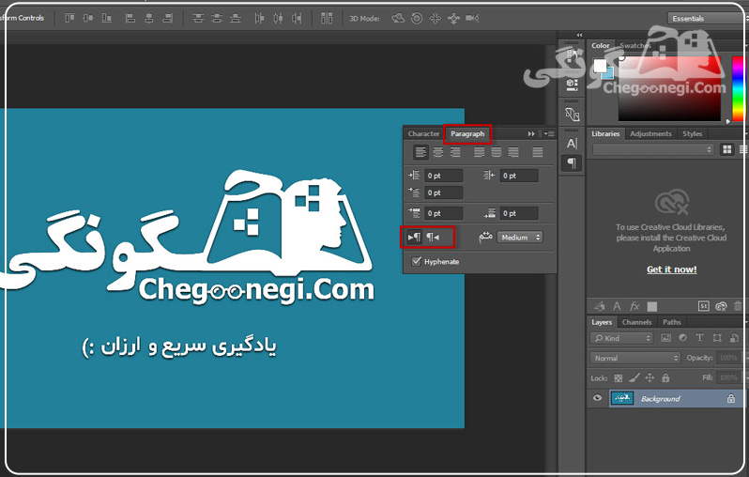Switch to the Channels tab
The width and height of the screenshot is (749, 477).
(636, 322)
